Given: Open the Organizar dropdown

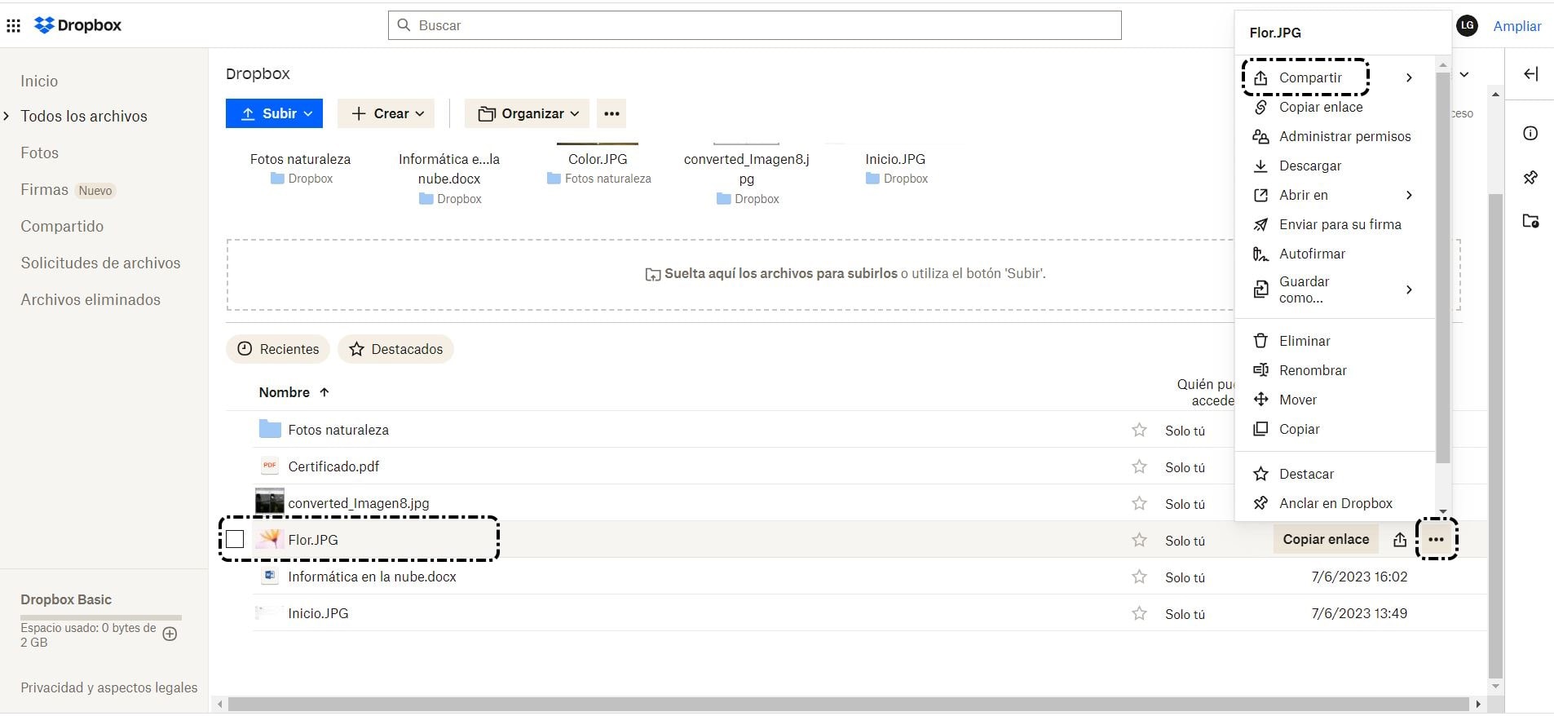Looking at the screenshot, I should [528, 113].
